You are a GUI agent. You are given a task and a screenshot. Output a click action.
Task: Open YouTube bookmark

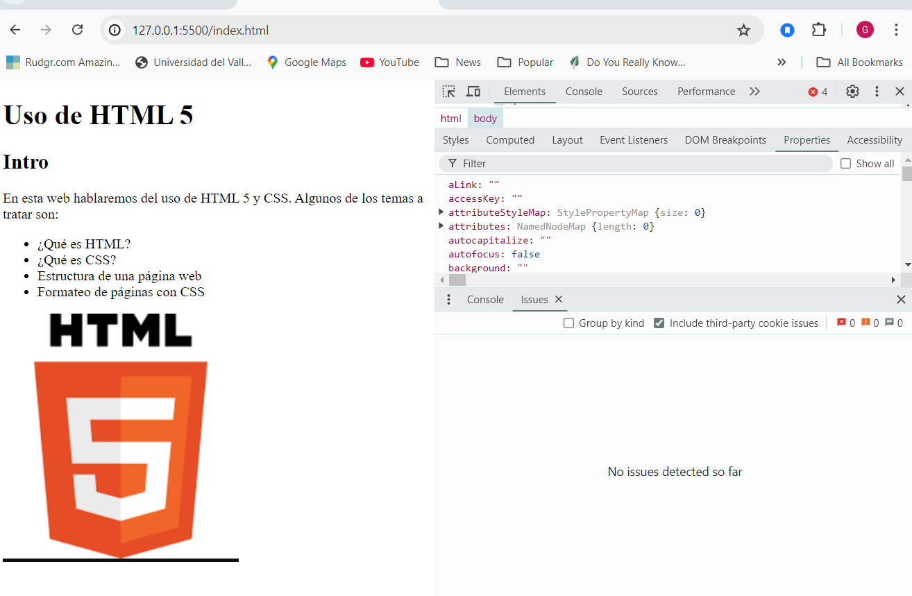[390, 62]
